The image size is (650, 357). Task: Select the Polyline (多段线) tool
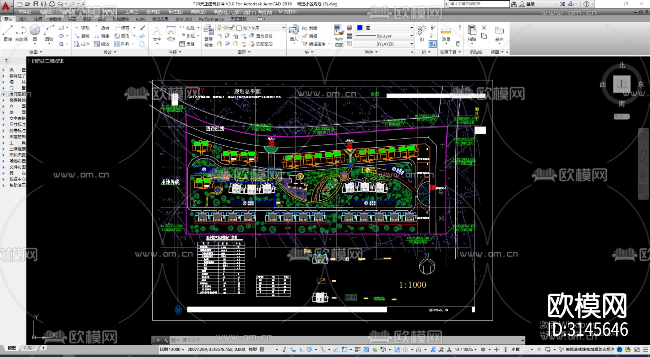pyautogui.click(x=21, y=33)
